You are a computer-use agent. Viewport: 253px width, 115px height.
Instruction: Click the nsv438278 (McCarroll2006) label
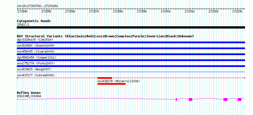(119, 81)
